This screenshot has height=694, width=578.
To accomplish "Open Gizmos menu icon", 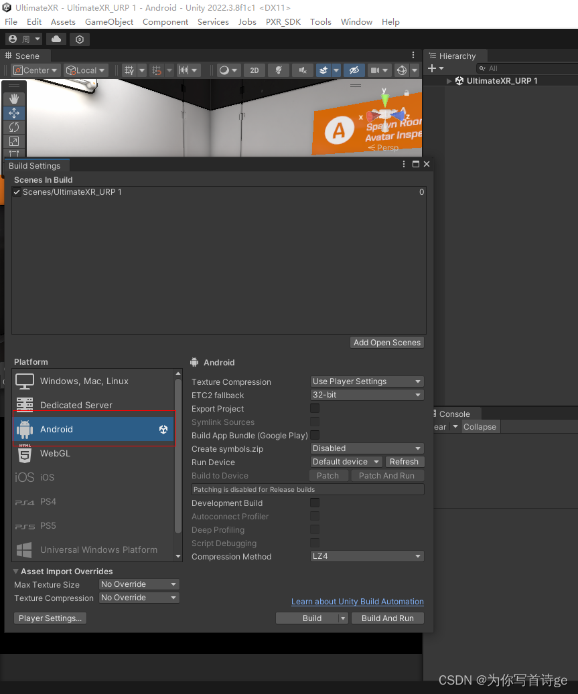I will click(402, 70).
